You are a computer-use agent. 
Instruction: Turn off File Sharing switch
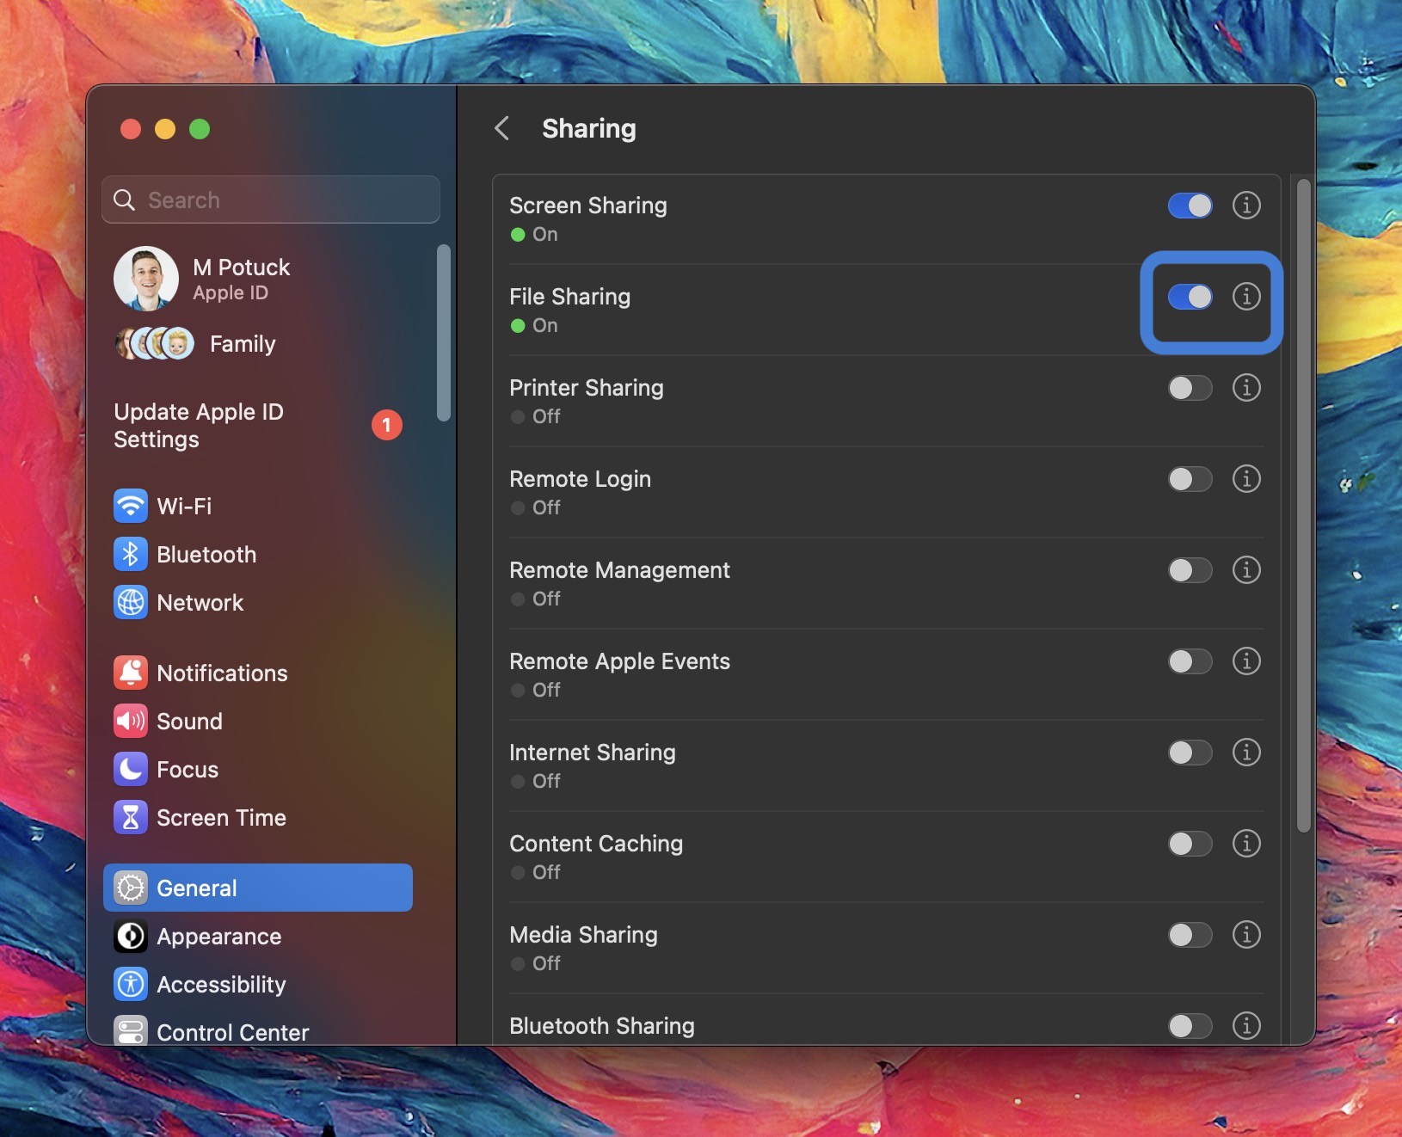click(1190, 297)
